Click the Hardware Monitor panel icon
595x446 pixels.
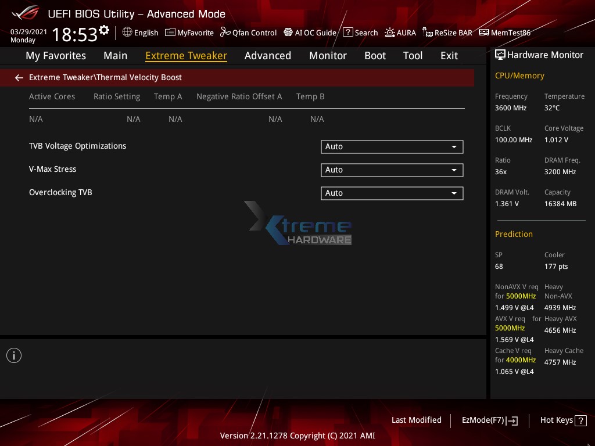pos(500,55)
